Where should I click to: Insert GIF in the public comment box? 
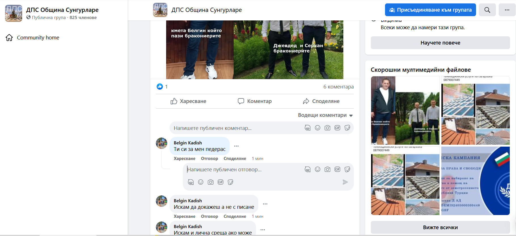point(337,128)
